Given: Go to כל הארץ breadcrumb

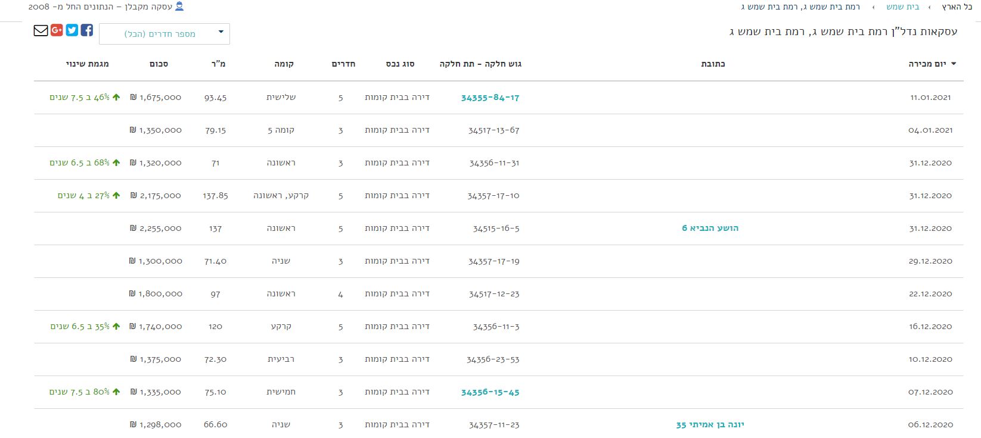Looking at the screenshot, I should click(957, 7).
